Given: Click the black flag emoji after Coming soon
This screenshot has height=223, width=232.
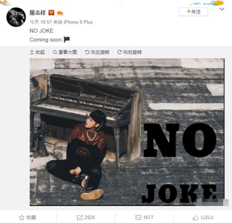Looking at the screenshot, I should pyautogui.click(x=67, y=39).
